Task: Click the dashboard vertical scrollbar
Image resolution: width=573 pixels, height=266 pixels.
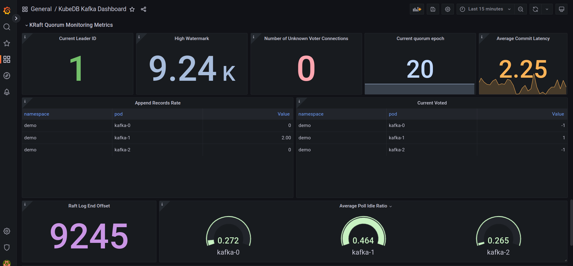Action: tap(571, 222)
